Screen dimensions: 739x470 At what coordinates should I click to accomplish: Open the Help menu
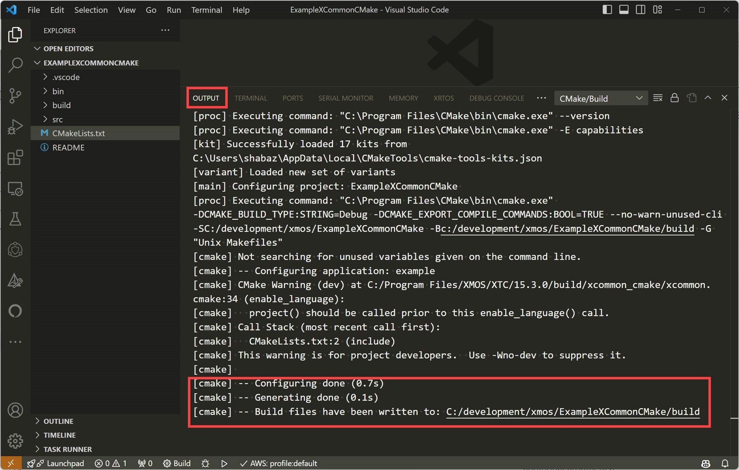[241, 10]
